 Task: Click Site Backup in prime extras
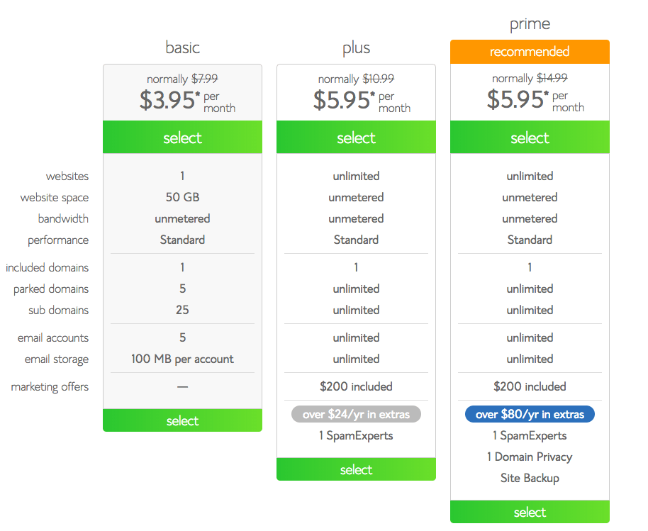coord(530,478)
